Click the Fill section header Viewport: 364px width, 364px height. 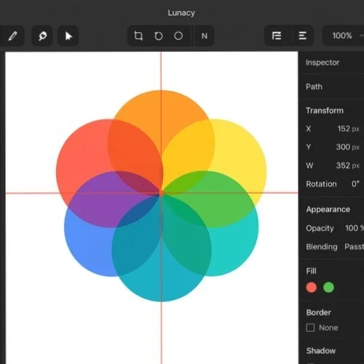click(x=311, y=271)
